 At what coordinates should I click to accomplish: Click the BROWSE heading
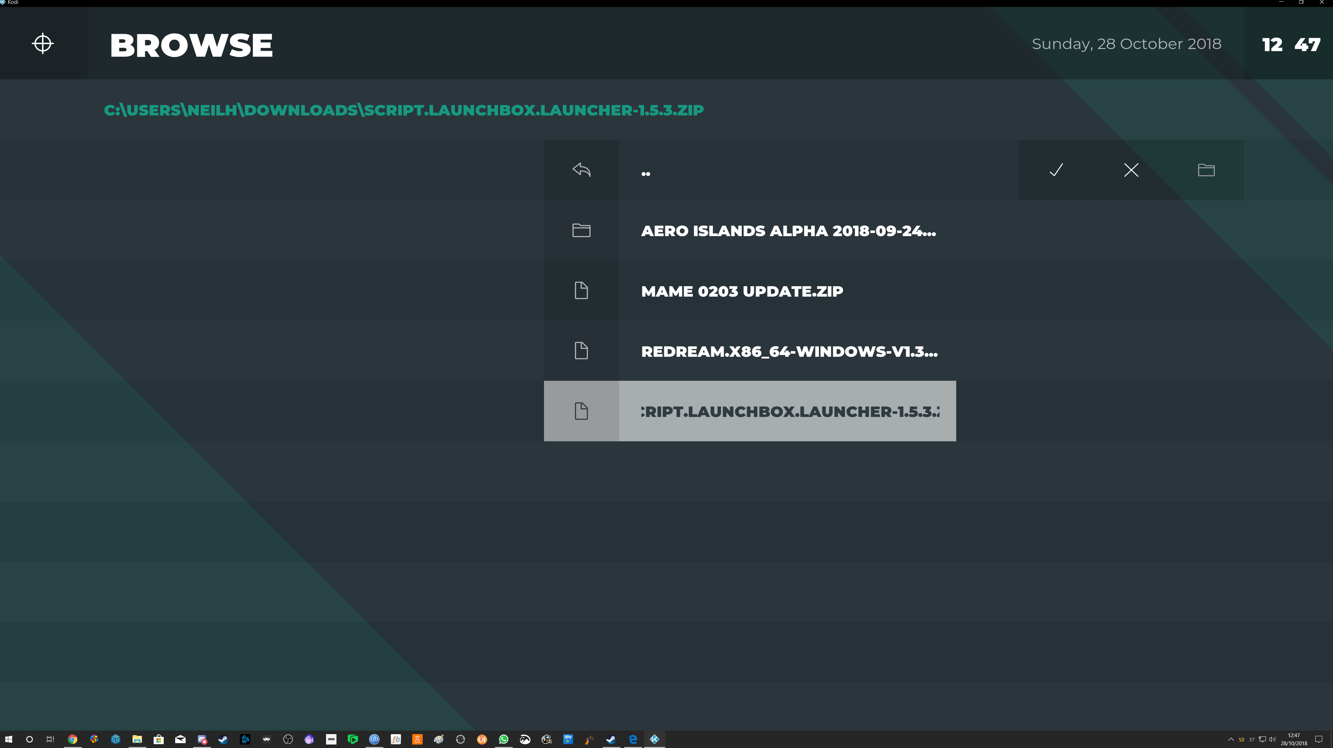(191, 45)
